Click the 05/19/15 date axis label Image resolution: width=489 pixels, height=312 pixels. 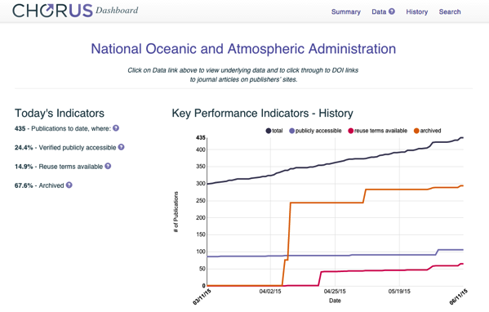399,292
